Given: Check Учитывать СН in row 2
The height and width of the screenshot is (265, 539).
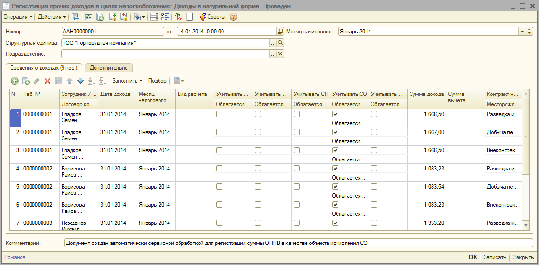Looking at the screenshot, I should tap(296, 132).
